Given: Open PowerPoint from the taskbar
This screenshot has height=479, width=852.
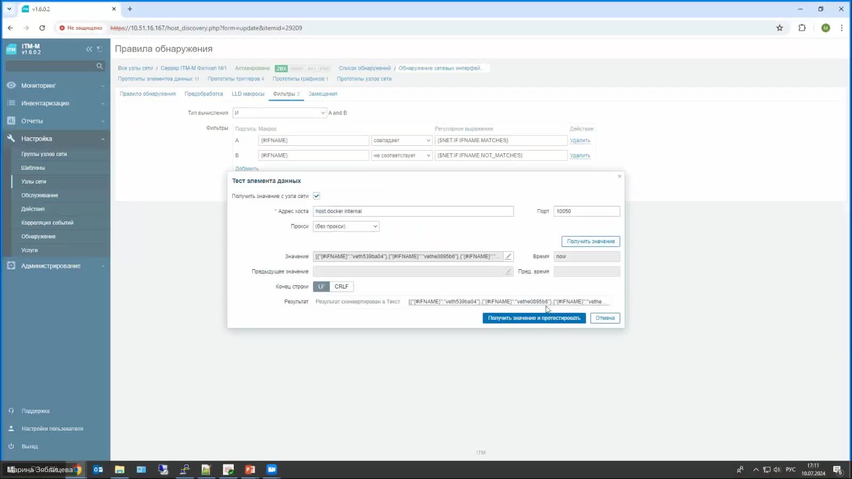Looking at the screenshot, I should [250, 469].
